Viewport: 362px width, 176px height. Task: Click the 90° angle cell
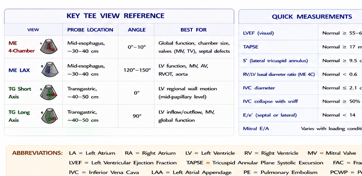pyautogui.click(x=137, y=116)
